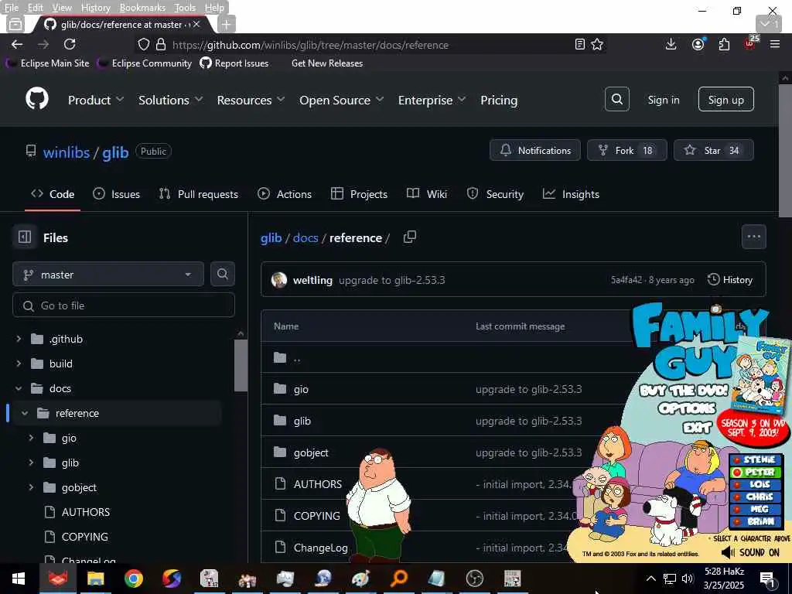This screenshot has height=594, width=792.
Task: Click BUY THE DVD! in Family Guy widget
Action: click(684, 391)
